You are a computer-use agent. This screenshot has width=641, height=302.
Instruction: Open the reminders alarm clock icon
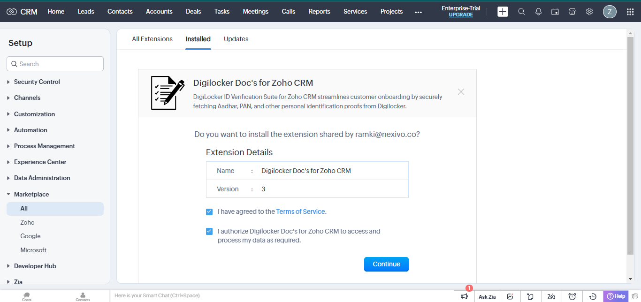pyautogui.click(x=572, y=296)
